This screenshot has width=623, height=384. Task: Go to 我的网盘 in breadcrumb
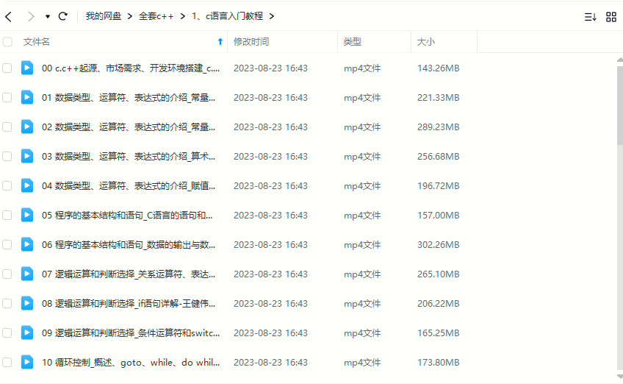(x=103, y=16)
